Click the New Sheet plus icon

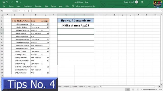click(94, 87)
